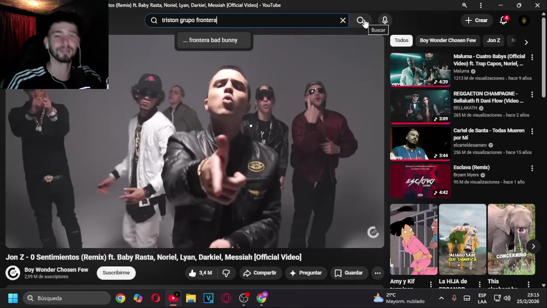Switch to the YouTube app in taskbar

(173, 298)
